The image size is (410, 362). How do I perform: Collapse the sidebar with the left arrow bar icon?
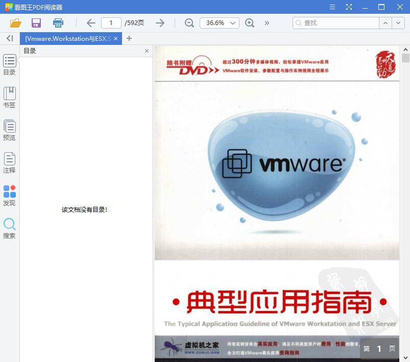point(10,38)
